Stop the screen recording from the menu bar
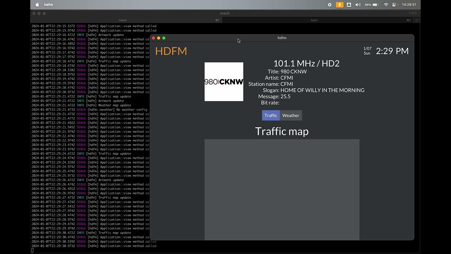The width and height of the screenshot is (451, 254). click(x=329, y=5)
